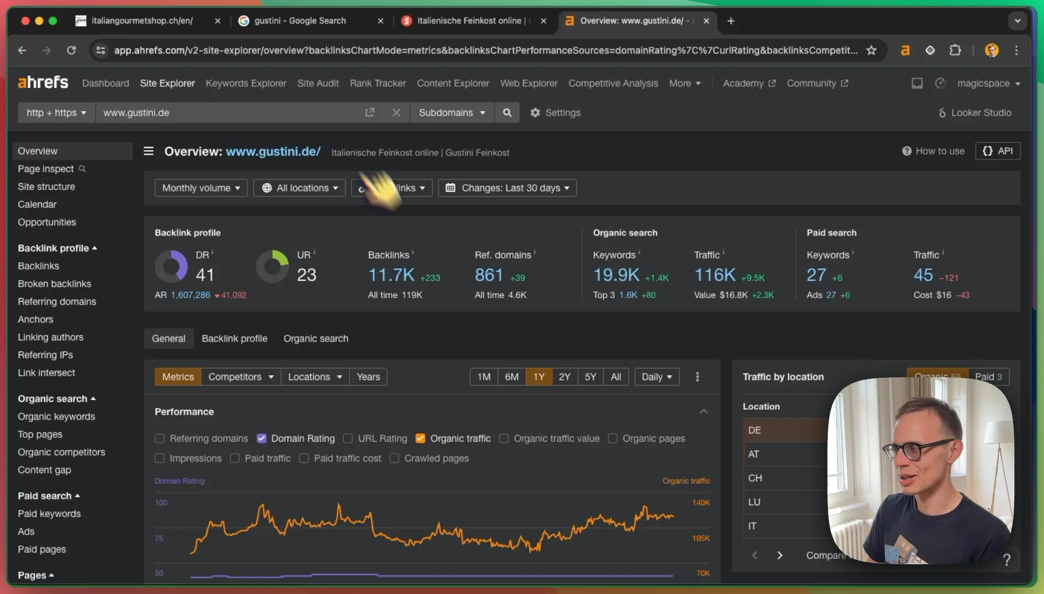Open the Monthly volume dropdown
The image size is (1044, 594).
[x=201, y=188]
